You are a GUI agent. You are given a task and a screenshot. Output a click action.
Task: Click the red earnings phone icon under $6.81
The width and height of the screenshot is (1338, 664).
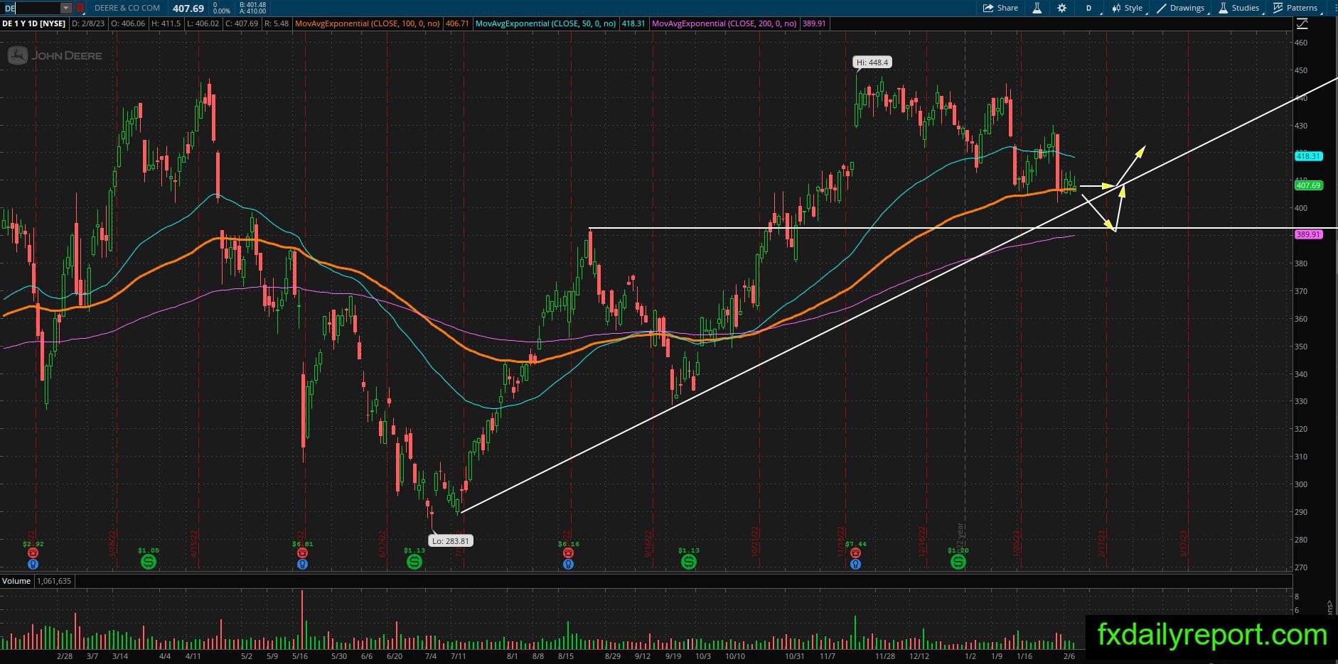(x=302, y=553)
